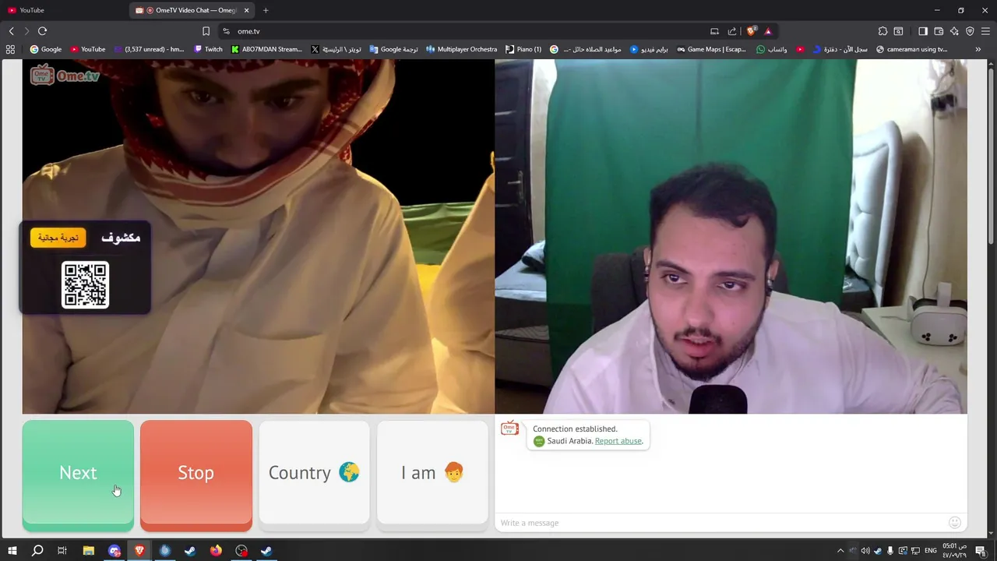Screen dimensions: 997x561
Task: Open the Windows Start menu
Action: [12, 551]
